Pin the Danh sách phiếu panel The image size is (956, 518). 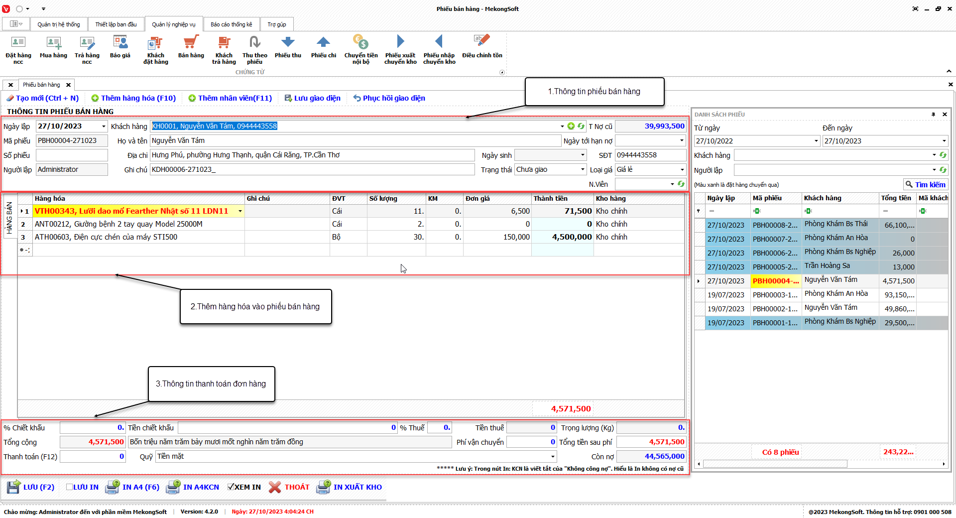(933, 115)
